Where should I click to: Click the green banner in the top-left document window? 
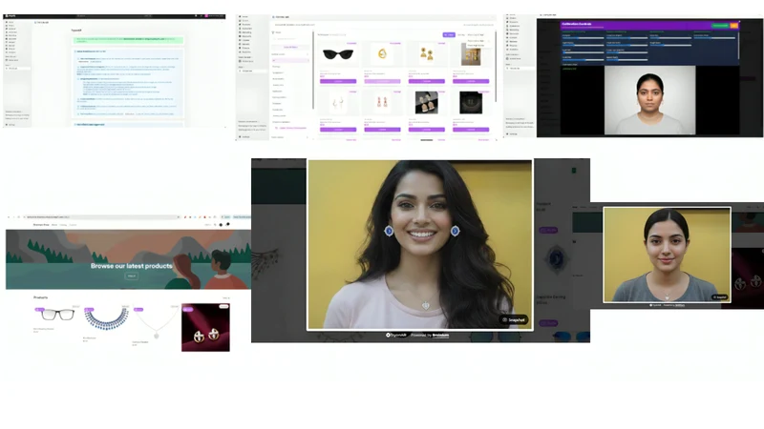point(129,40)
